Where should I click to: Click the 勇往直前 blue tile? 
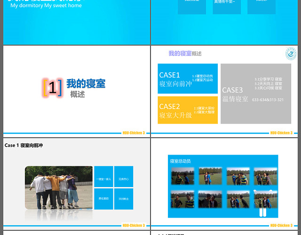click(103, 199)
